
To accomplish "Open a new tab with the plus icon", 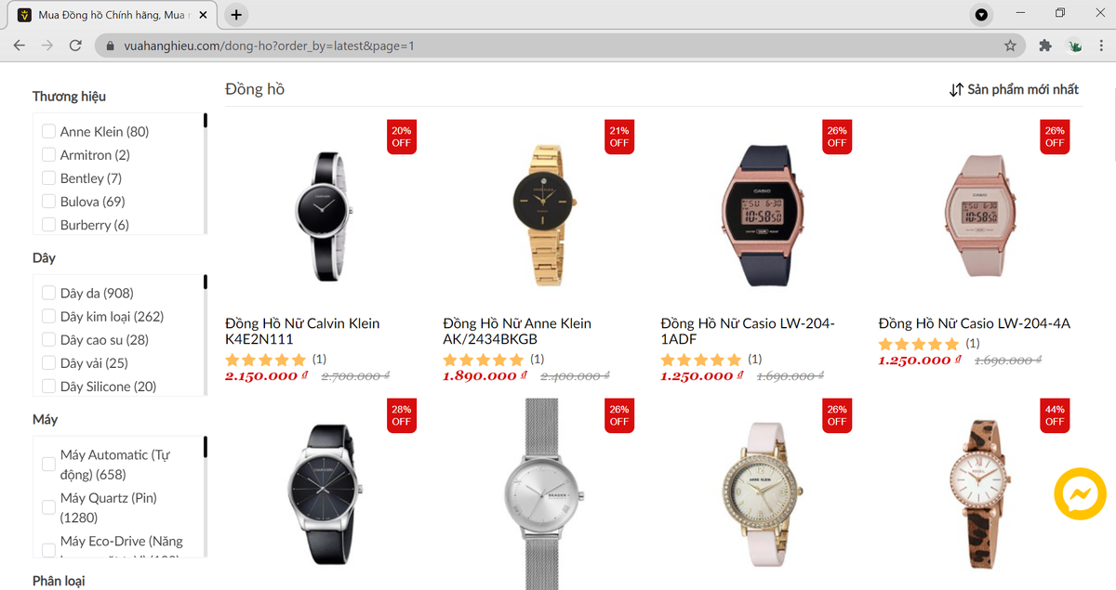I will [236, 15].
